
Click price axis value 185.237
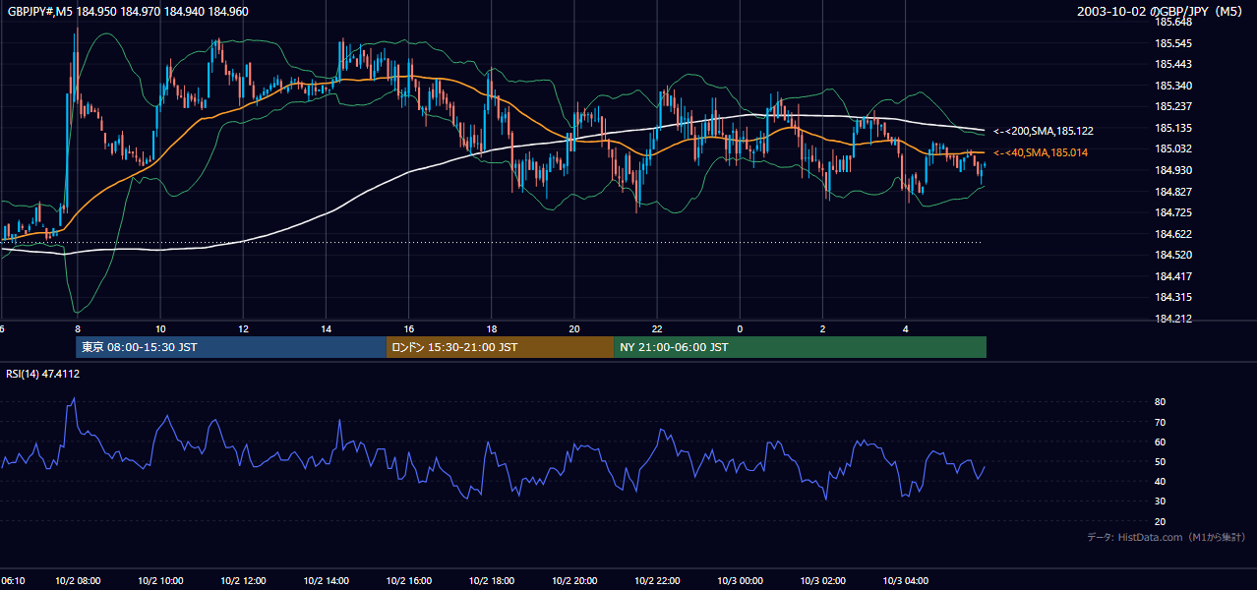[x=1173, y=106]
